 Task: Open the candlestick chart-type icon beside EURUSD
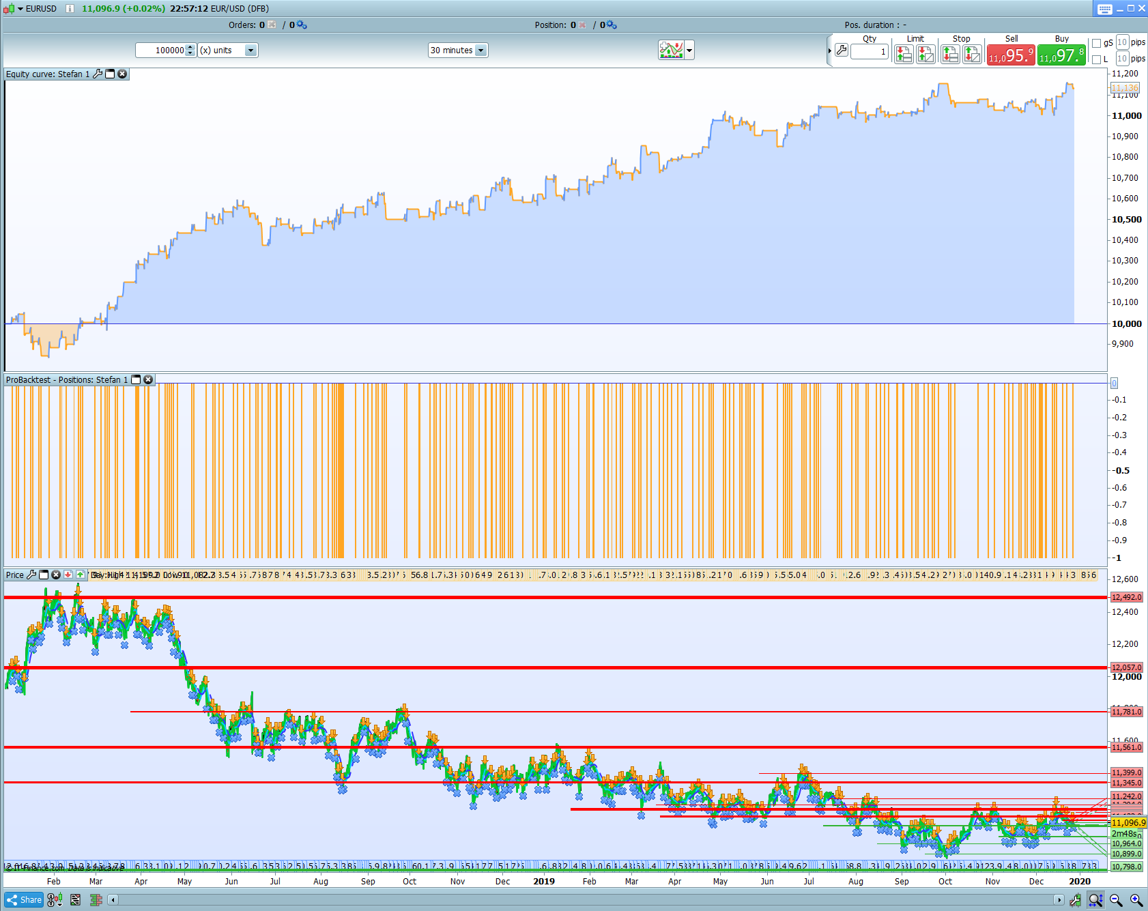(x=9, y=9)
